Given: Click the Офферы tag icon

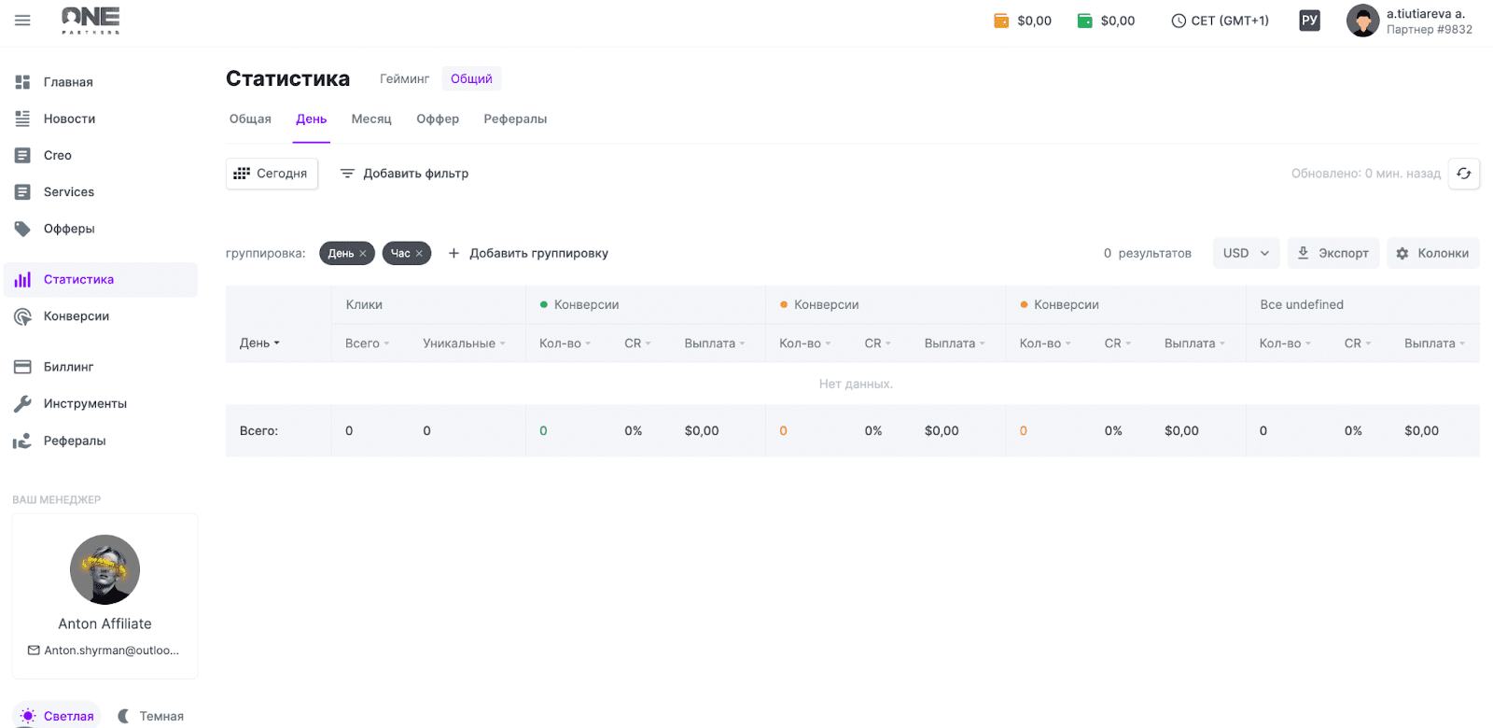Looking at the screenshot, I should pos(22,229).
